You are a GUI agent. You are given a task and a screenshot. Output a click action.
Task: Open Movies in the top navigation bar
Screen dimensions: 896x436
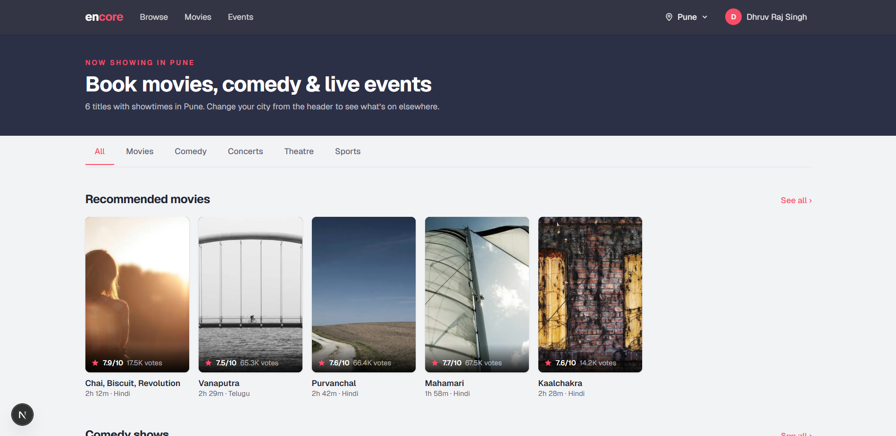[198, 17]
